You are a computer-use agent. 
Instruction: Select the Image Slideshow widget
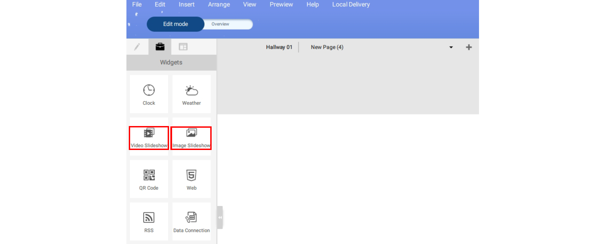point(191,138)
